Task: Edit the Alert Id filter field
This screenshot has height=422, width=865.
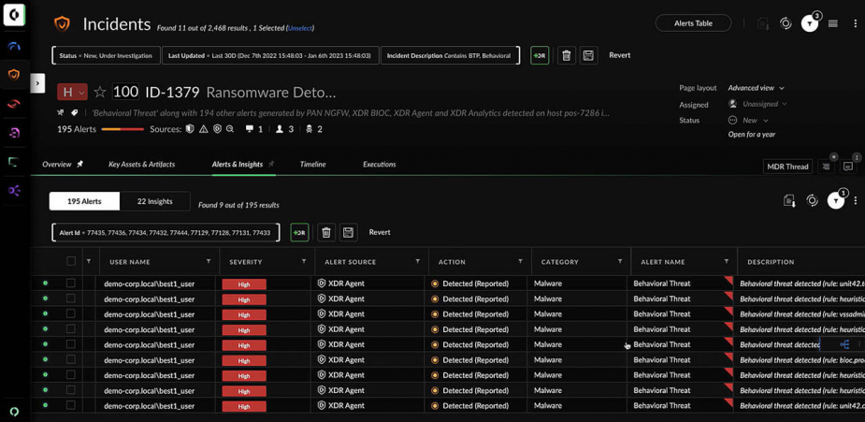Action: 166,233
